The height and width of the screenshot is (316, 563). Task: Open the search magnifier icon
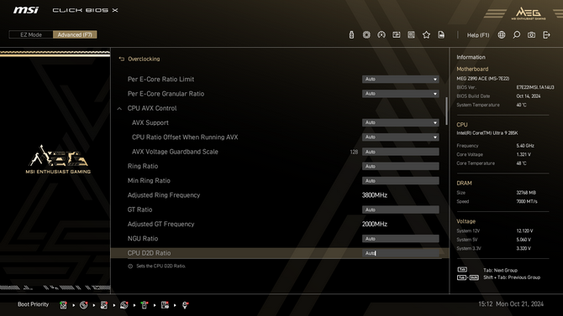pyautogui.click(x=516, y=34)
